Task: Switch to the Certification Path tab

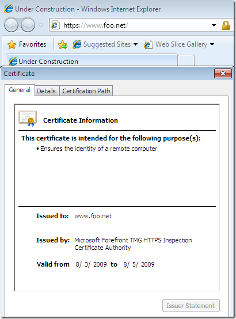Action: 86,91
